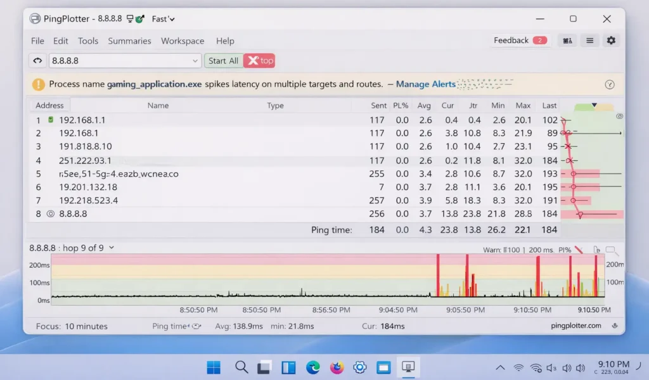Click the PingPlotter taskbar icon
The width and height of the screenshot is (649, 380).
(x=408, y=367)
